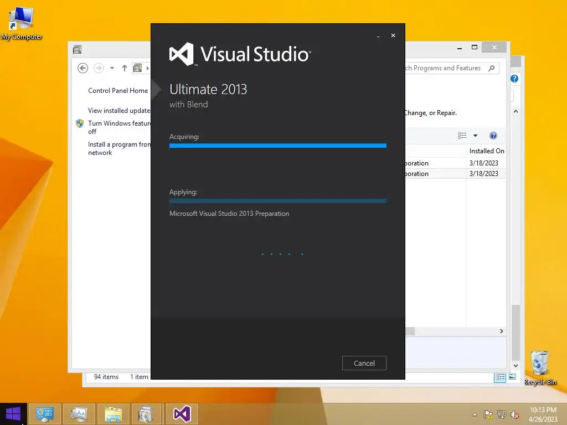Sort by Installed On column header
Image resolution: width=567 pixels, height=425 pixels.
(x=486, y=151)
